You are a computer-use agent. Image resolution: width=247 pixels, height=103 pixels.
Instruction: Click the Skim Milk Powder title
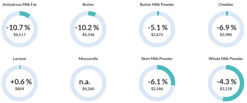(157, 59)
